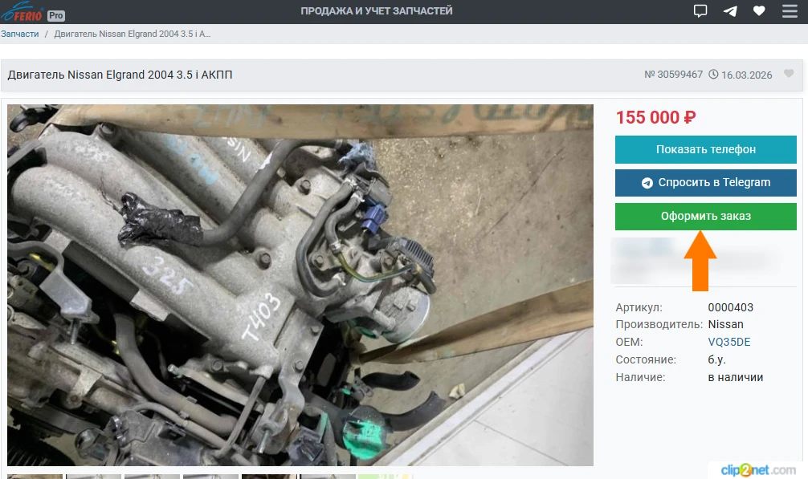This screenshot has width=808, height=479.
Task: Go to Запчасти breadcrumb link
Action: point(19,34)
